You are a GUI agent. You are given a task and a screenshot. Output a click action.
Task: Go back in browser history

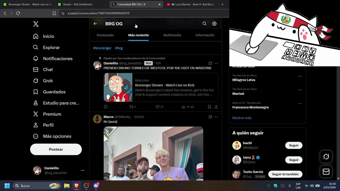[5, 13]
